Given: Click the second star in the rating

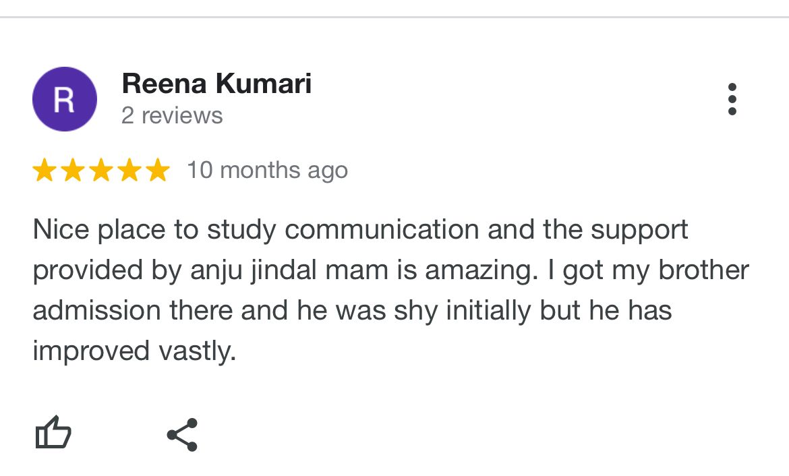Looking at the screenshot, I should click(74, 170).
